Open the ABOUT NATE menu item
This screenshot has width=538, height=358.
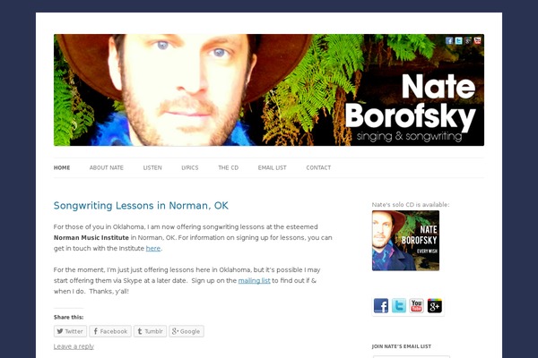(x=107, y=168)
